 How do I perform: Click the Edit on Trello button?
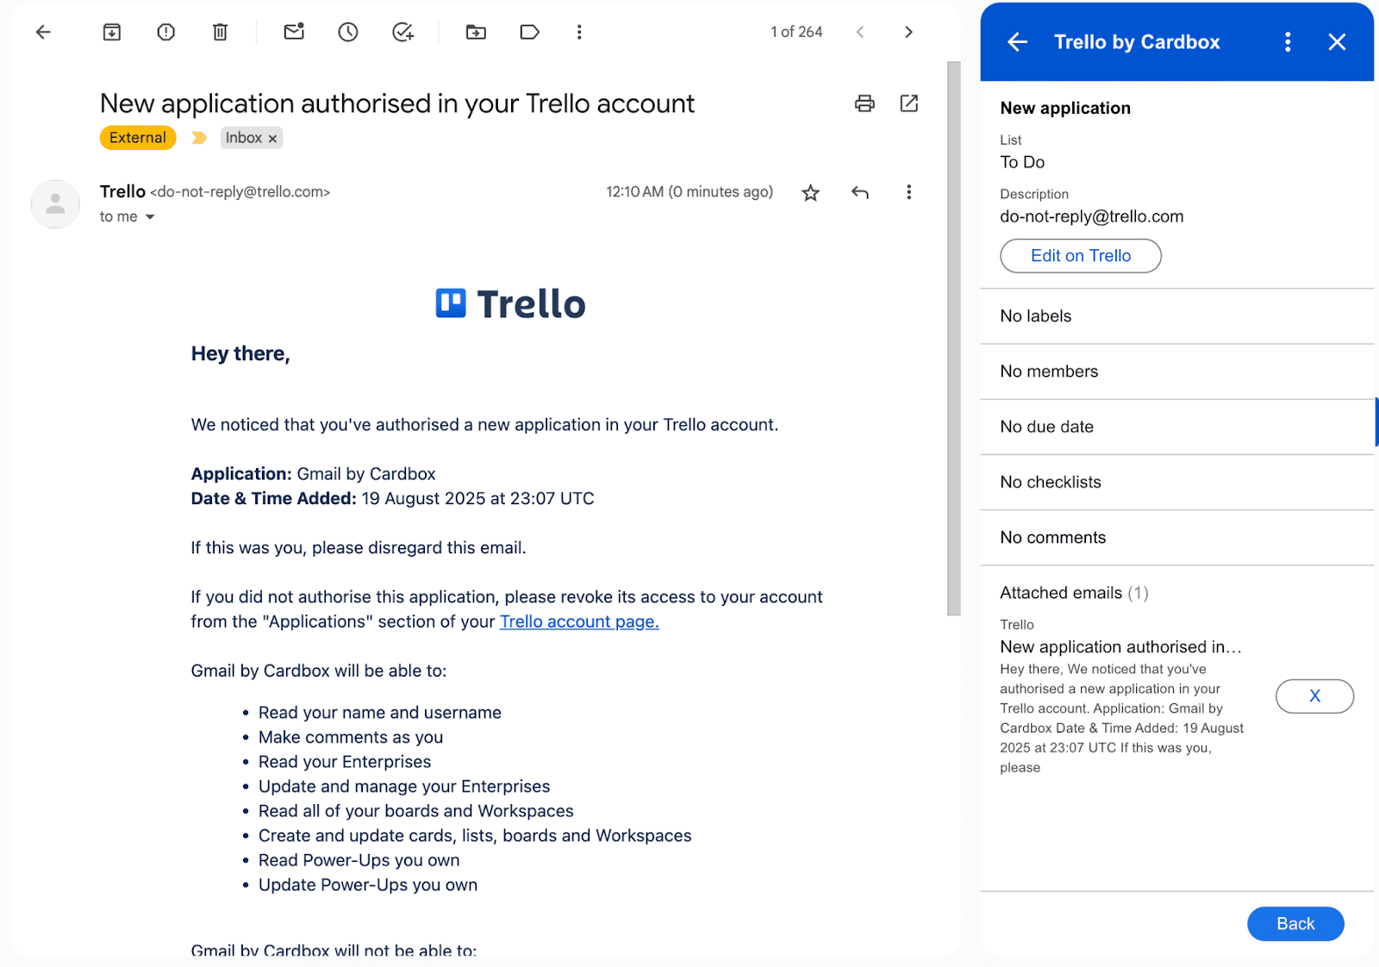[1080, 256]
